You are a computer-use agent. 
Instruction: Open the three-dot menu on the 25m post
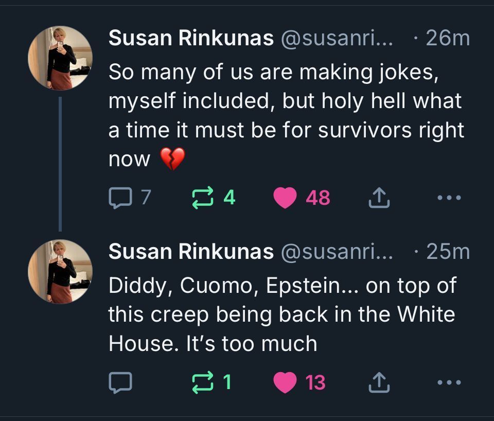coord(449,382)
